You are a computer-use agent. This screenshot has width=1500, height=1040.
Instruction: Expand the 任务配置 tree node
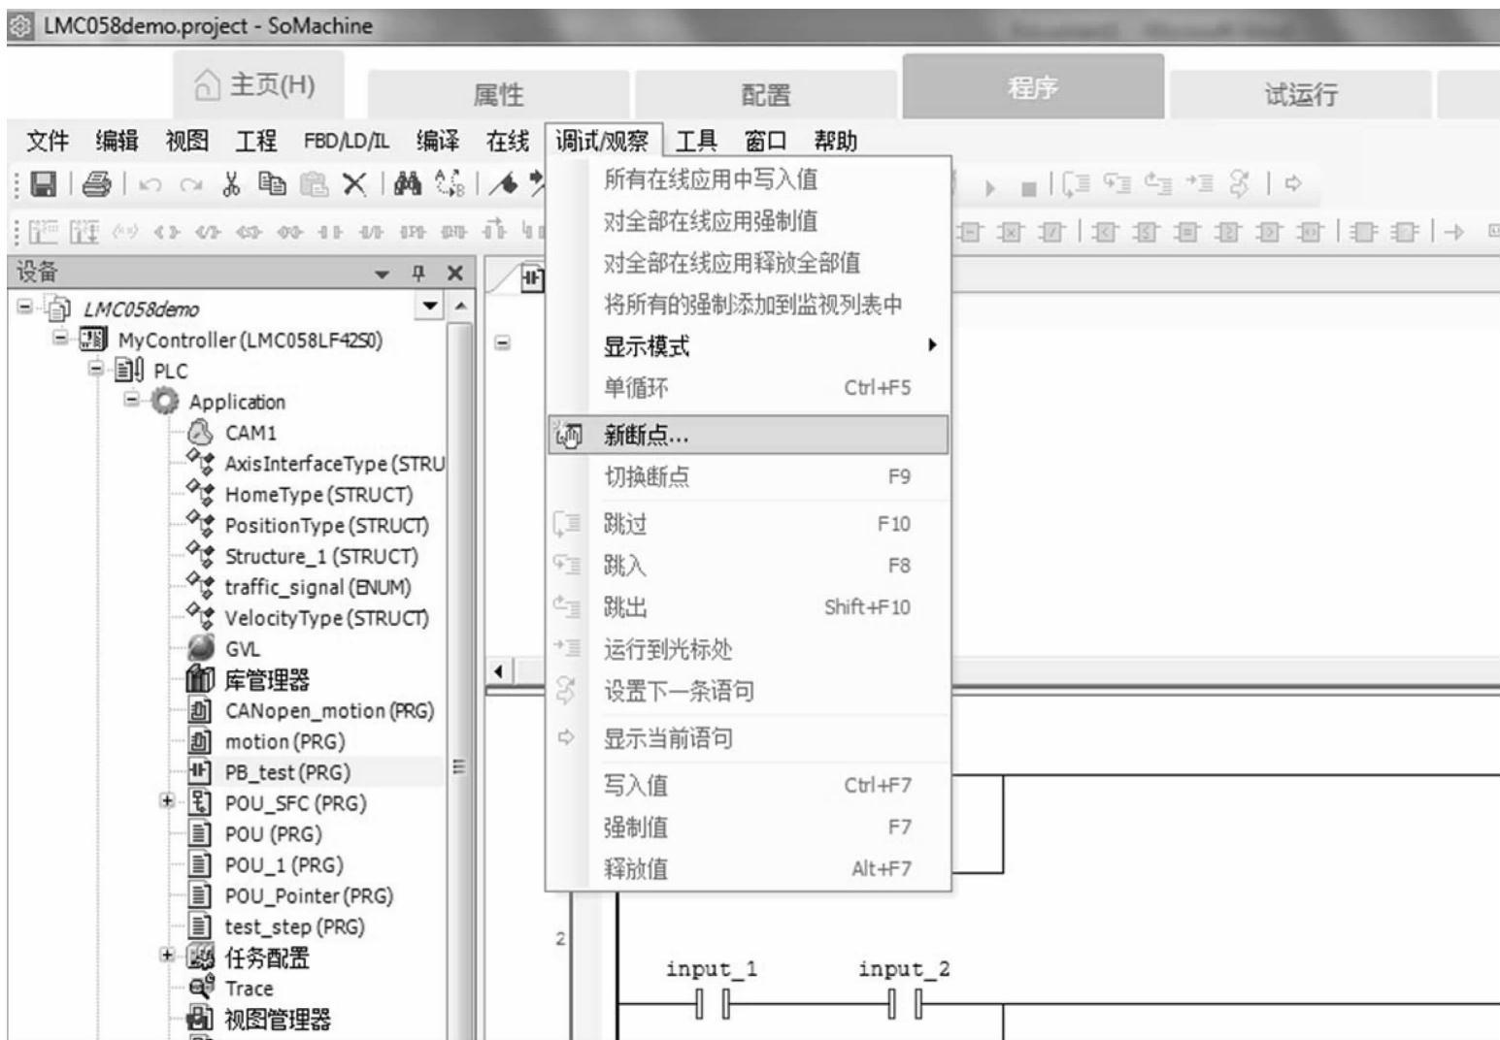(x=167, y=956)
